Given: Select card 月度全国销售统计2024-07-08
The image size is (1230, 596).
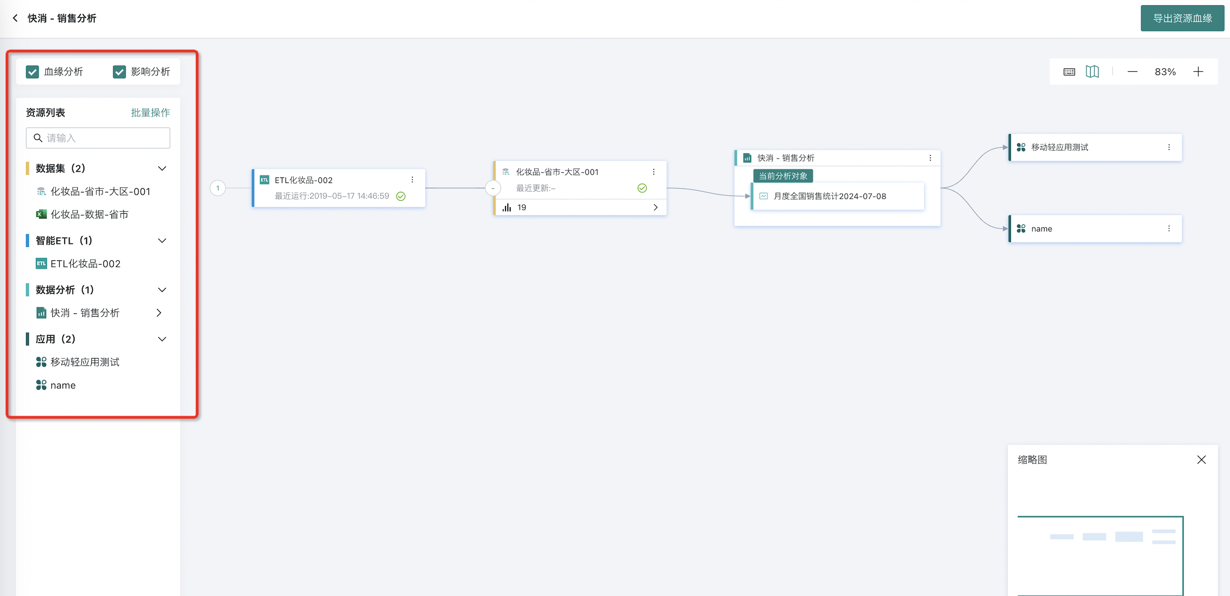Looking at the screenshot, I should point(838,196).
